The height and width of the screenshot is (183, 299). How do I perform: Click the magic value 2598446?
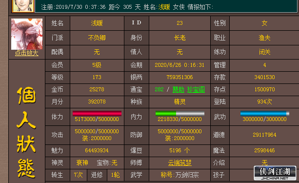tap(264, 151)
